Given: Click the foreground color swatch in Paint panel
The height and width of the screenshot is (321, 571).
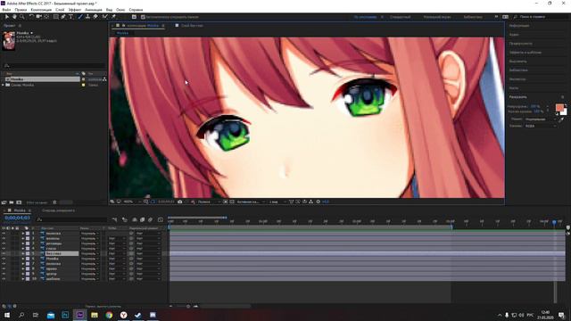Looking at the screenshot, I should click(x=559, y=108).
